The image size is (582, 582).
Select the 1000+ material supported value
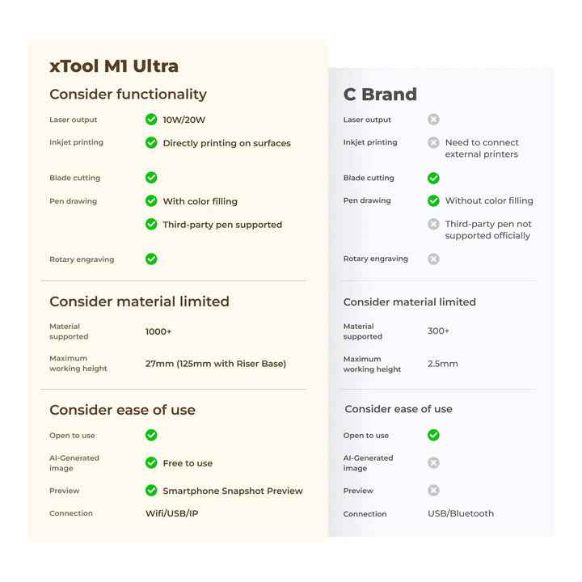pos(158,331)
